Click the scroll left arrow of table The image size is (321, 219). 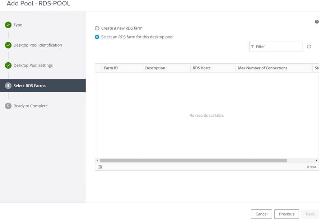(97, 161)
